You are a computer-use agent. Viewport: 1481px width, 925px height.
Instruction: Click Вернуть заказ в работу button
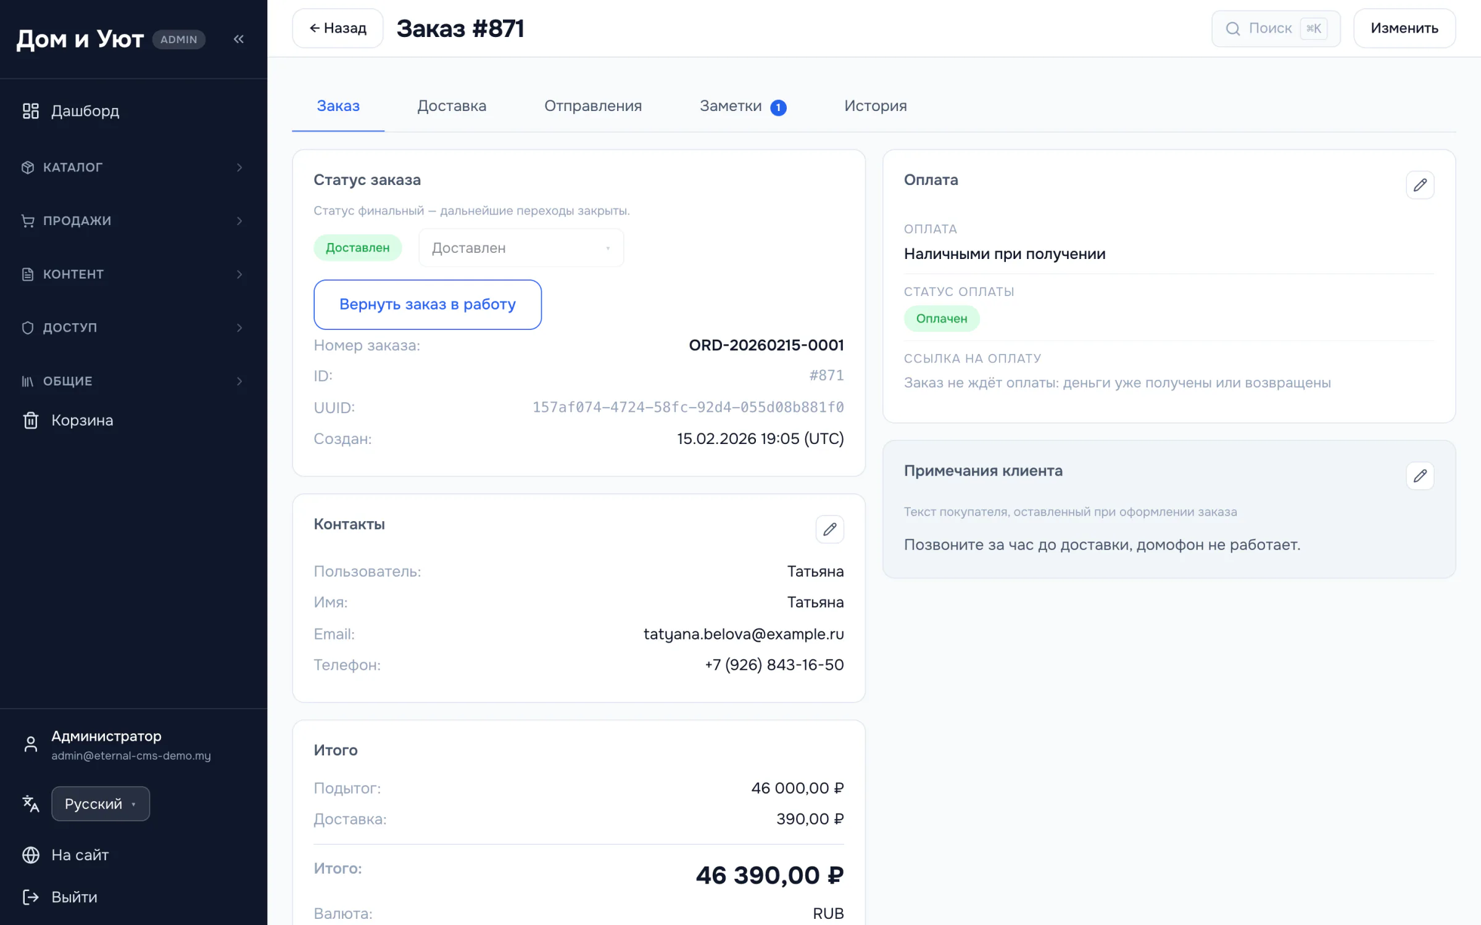[428, 305]
